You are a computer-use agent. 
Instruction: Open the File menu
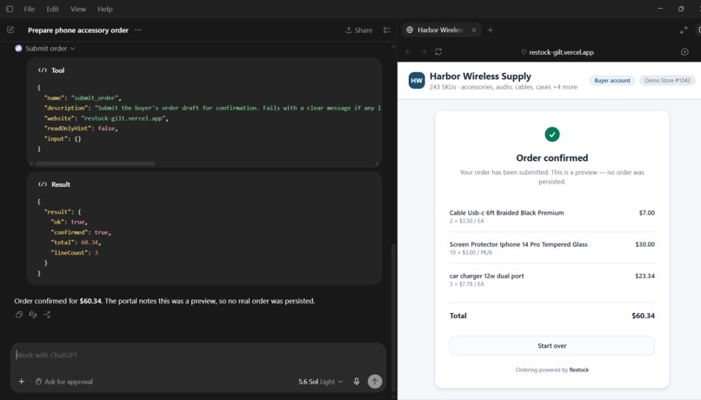click(29, 9)
